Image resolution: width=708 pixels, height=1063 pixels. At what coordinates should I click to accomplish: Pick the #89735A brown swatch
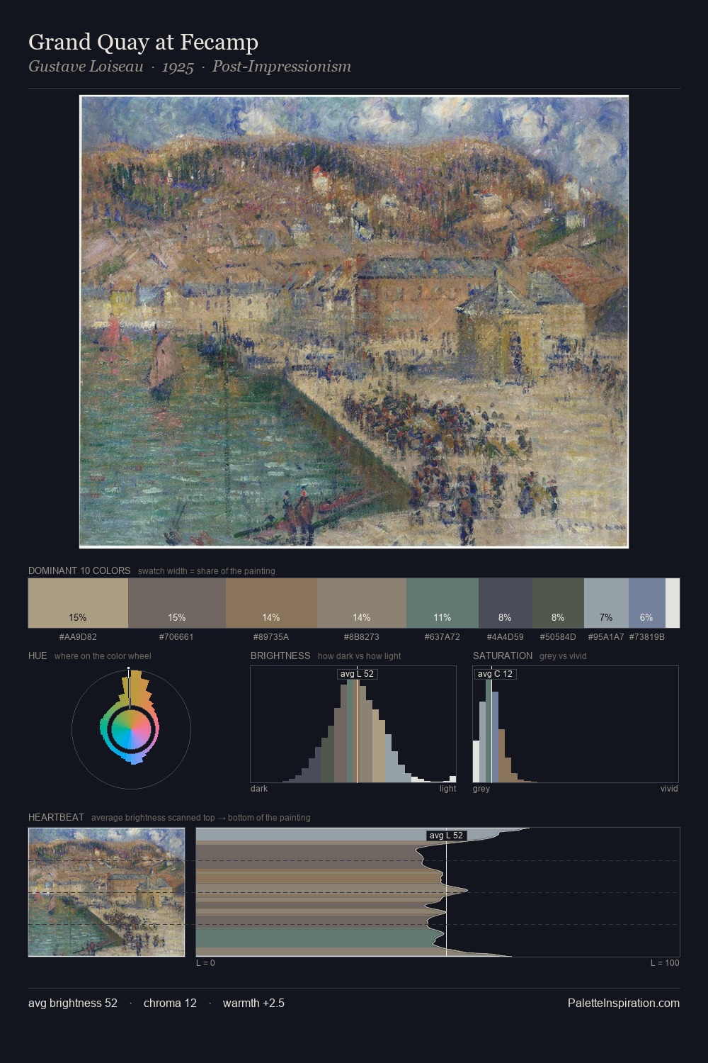[271, 603]
